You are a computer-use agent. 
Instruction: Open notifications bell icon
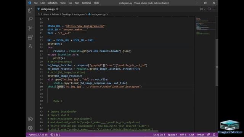[214, 134]
